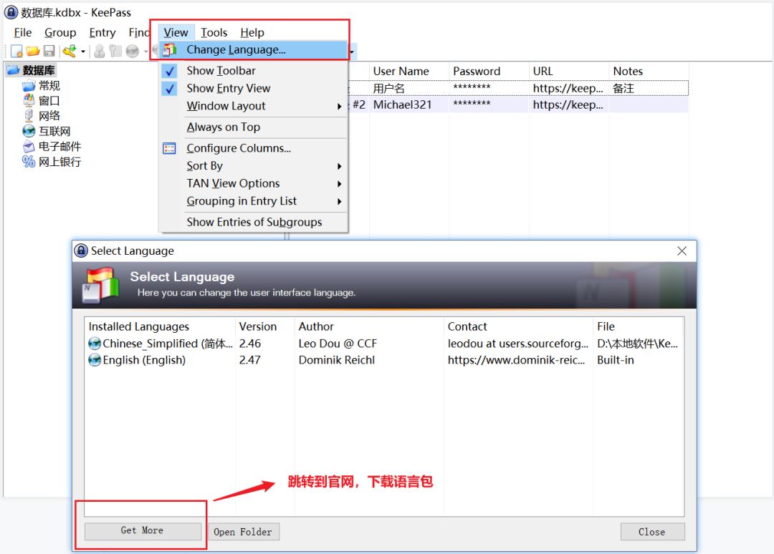Click the KeePass lock icon in title bar
The width and height of the screenshot is (774, 554).
coord(11,12)
